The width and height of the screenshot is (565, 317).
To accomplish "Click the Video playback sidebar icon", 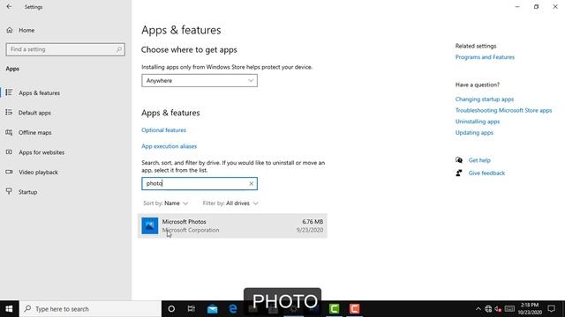I will tap(9, 172).
